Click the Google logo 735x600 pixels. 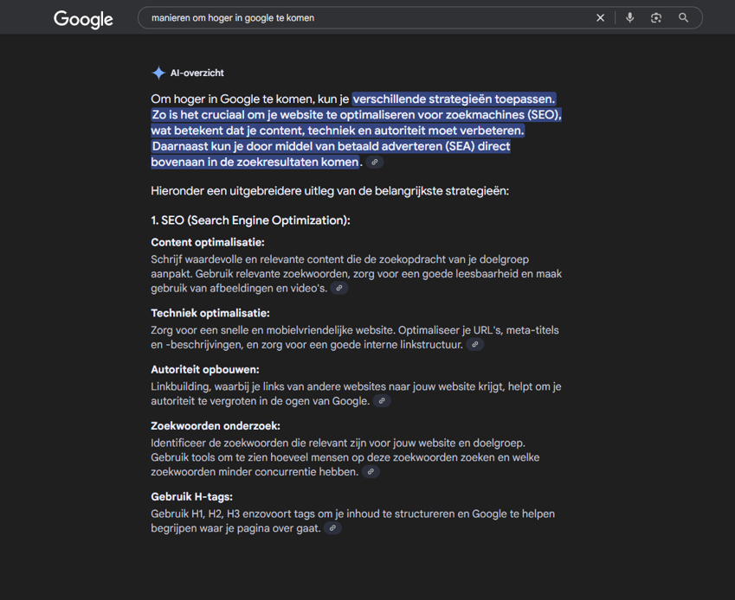pyautogui.click(x=83, y=18)
